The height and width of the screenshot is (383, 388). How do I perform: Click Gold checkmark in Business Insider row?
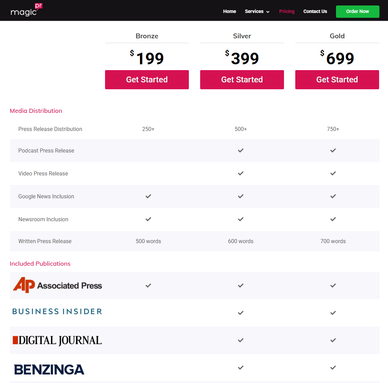[333, 313]
